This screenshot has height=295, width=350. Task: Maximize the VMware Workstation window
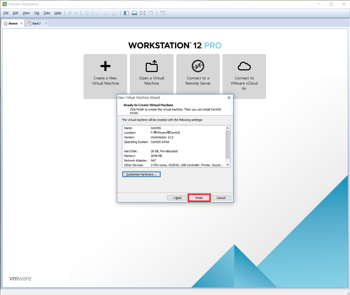pyautogui.click(x=331, y=4)
